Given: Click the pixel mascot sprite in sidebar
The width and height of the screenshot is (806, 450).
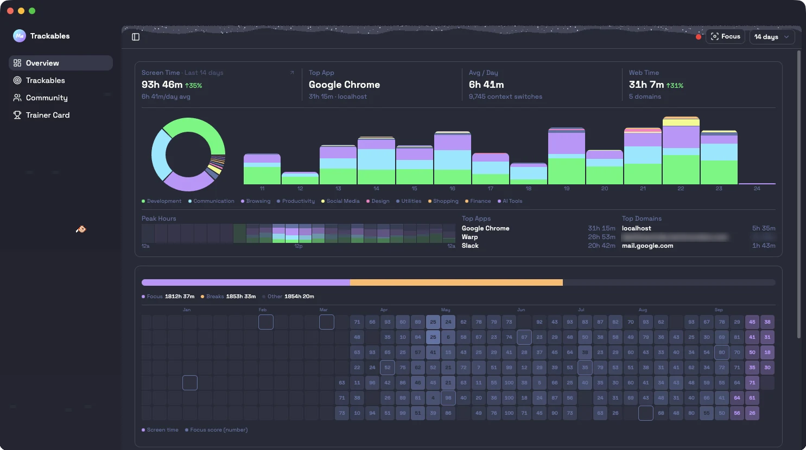Looking at the screenshot, I should click(81, 229).
